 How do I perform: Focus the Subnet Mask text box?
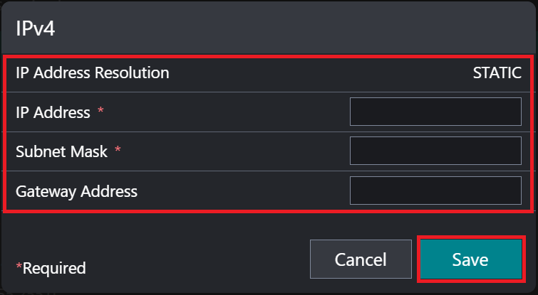pos(435,151)
